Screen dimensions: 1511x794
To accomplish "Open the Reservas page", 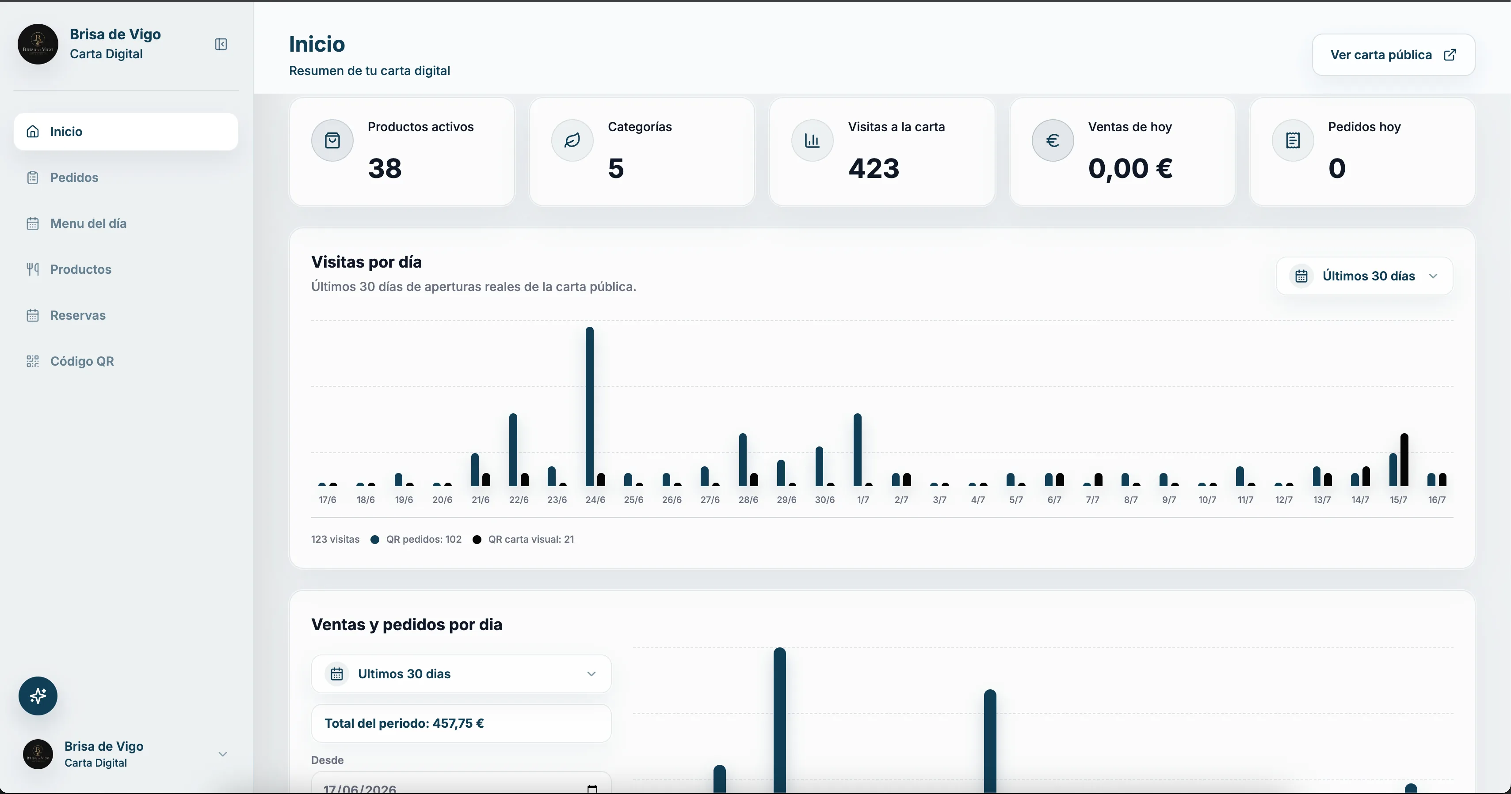I will [126, 316].
